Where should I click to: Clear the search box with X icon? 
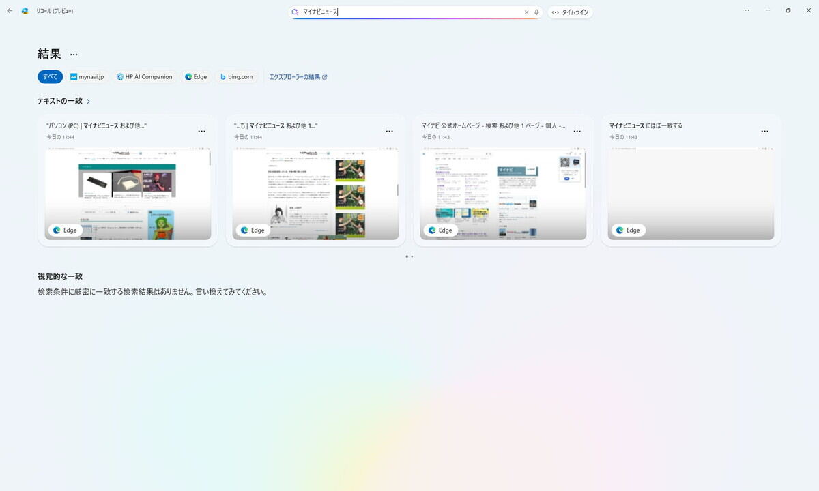[x=526, y=12]
